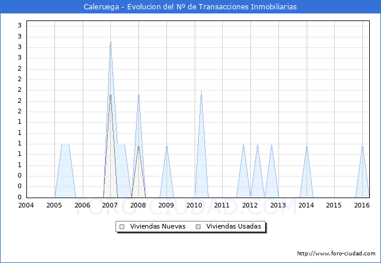Screen dimensions: 381x263
Task: Click the 'Viviendas Nuevas' legend label
Action: pyautogui.click(x=158, y=226)
